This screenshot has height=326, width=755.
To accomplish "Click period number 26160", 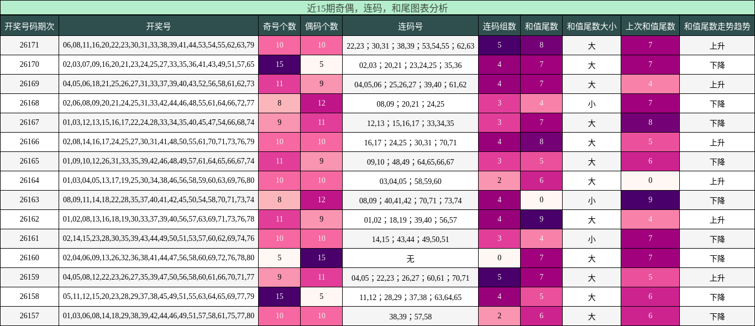I will coord(29,257).
